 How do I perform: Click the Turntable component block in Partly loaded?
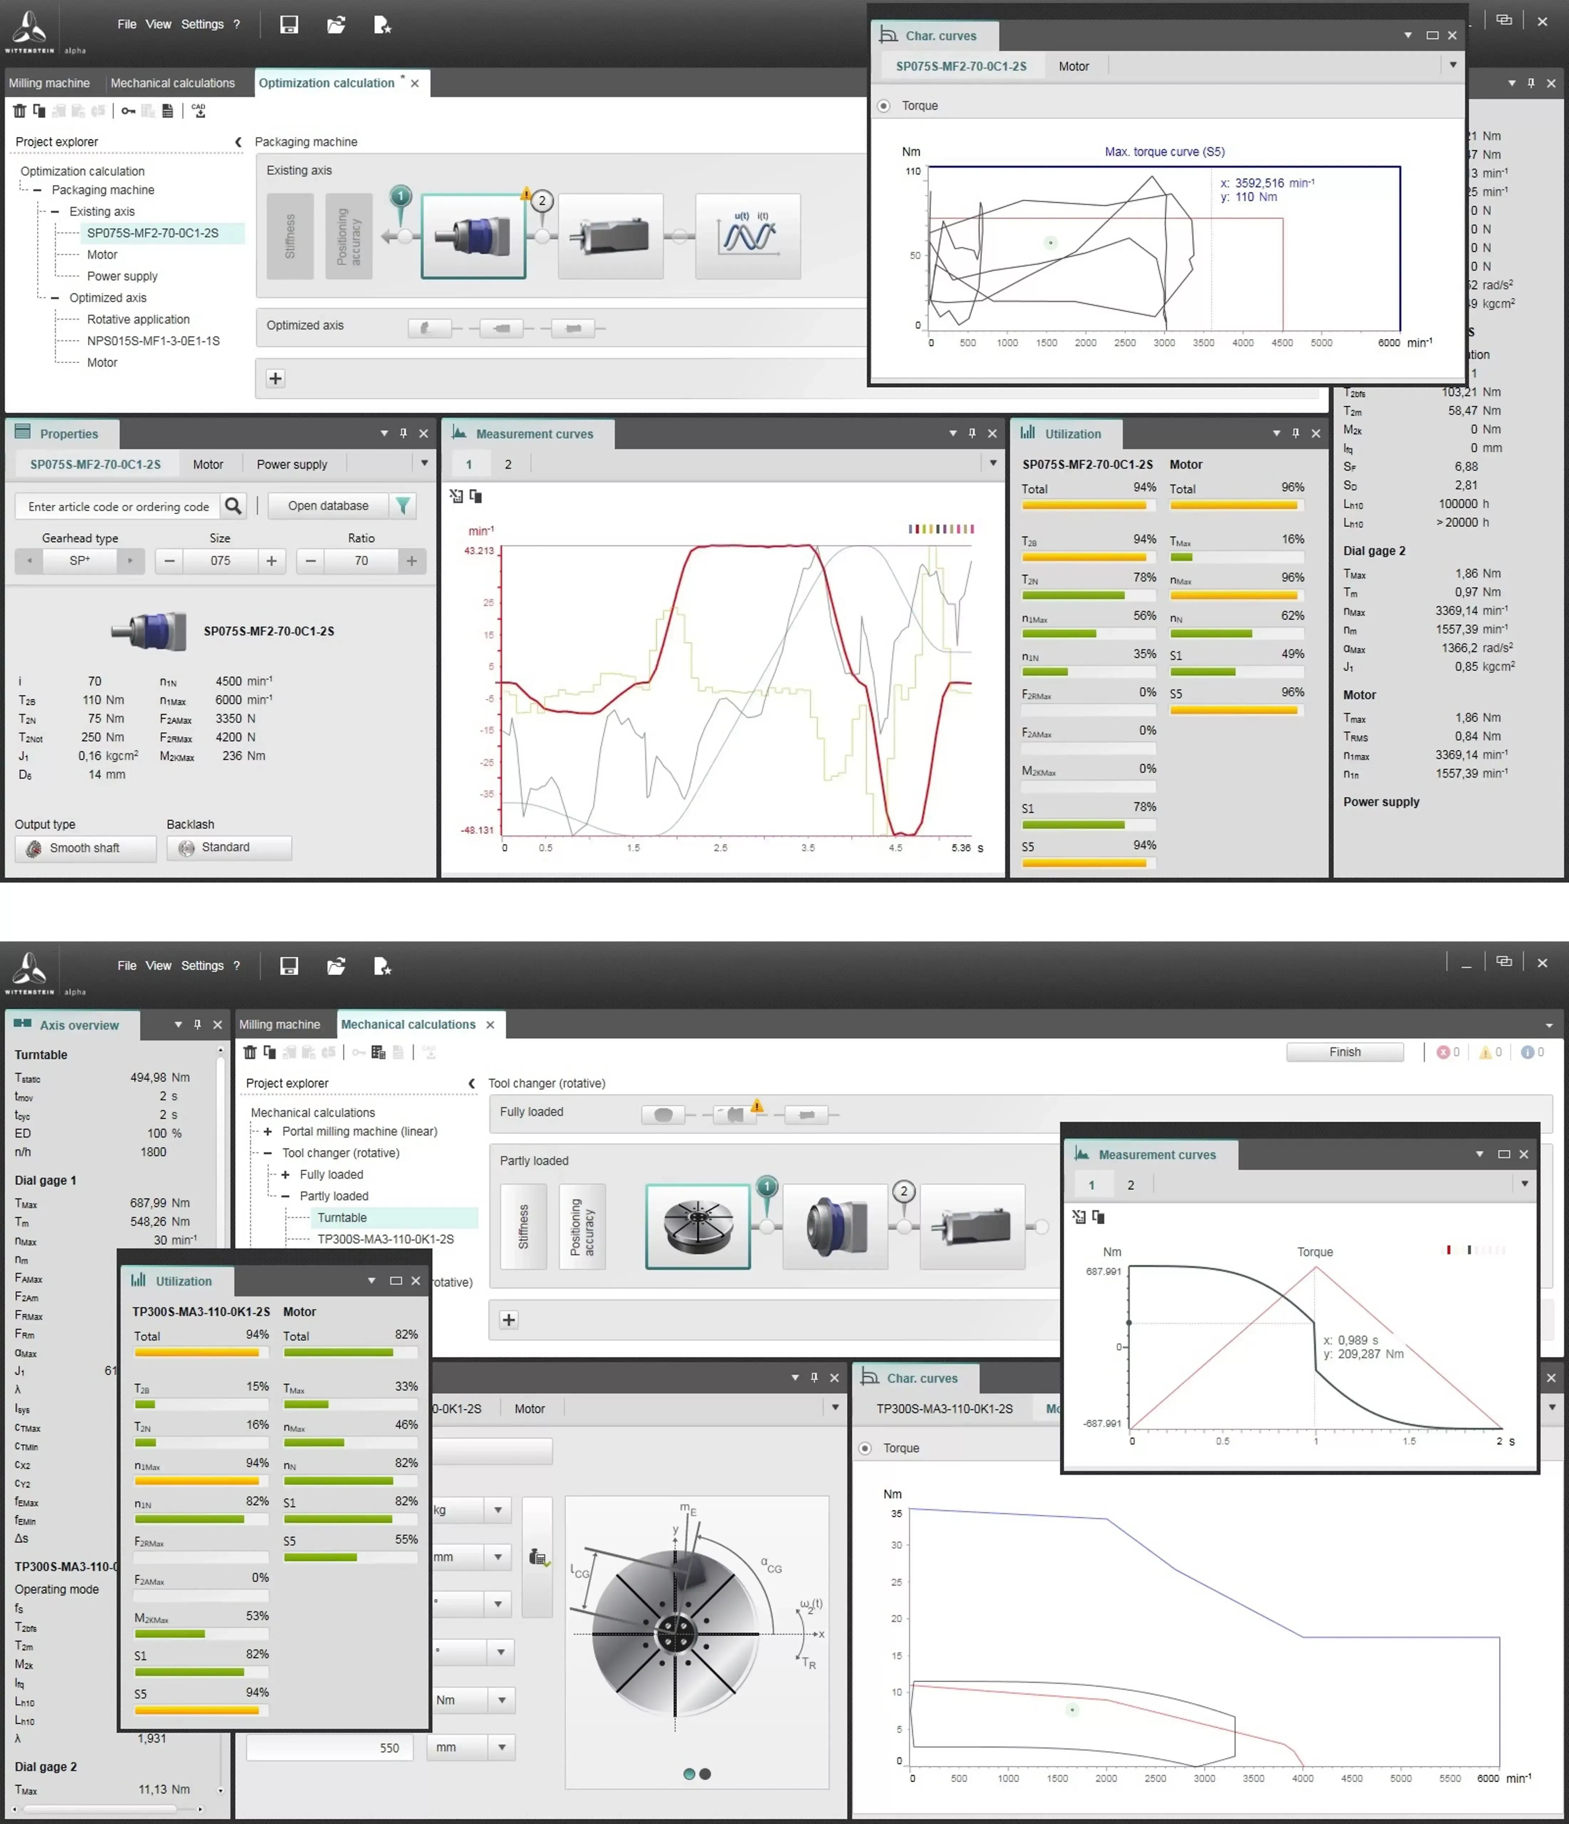(697, 1226)
